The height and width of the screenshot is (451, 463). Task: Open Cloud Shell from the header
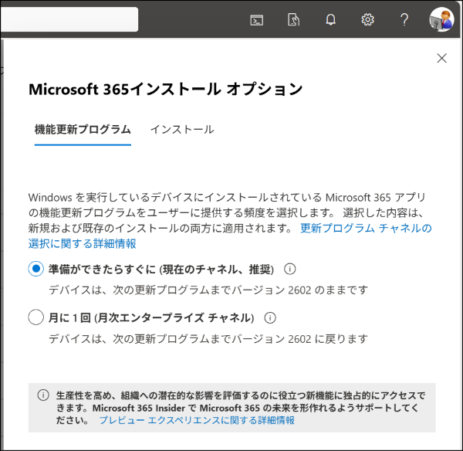point(257,20)
